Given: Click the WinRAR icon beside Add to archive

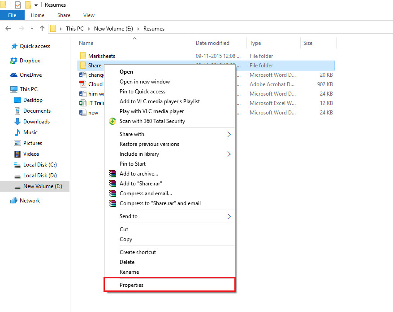Looking at the screenshot, I should pyautogui.click(x=112, y=174).
